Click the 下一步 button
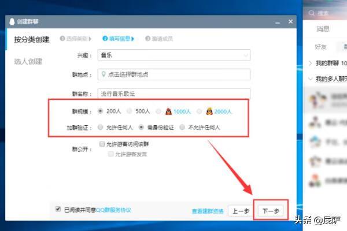The height and width of the screenshot is (231, 347). 271,211
